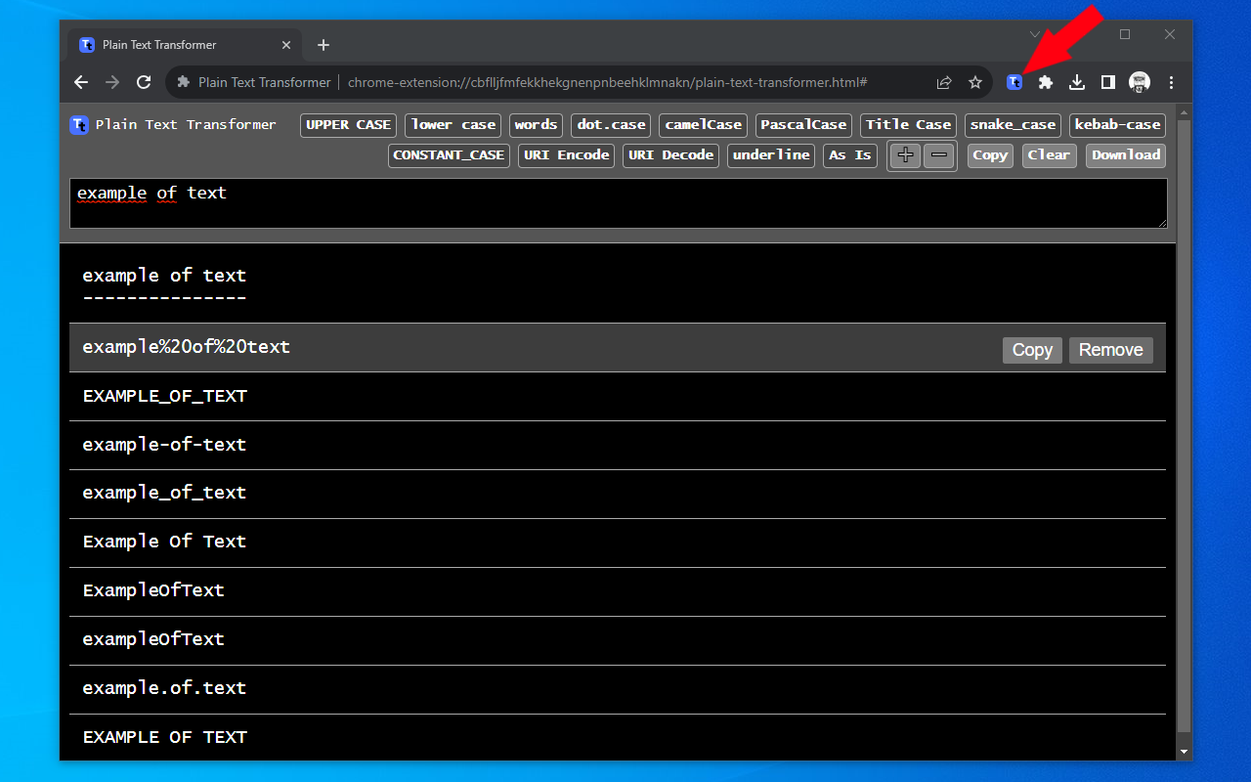Go back with the browser back arrow
Viewport: 1251px width, 782px height.
81,82
